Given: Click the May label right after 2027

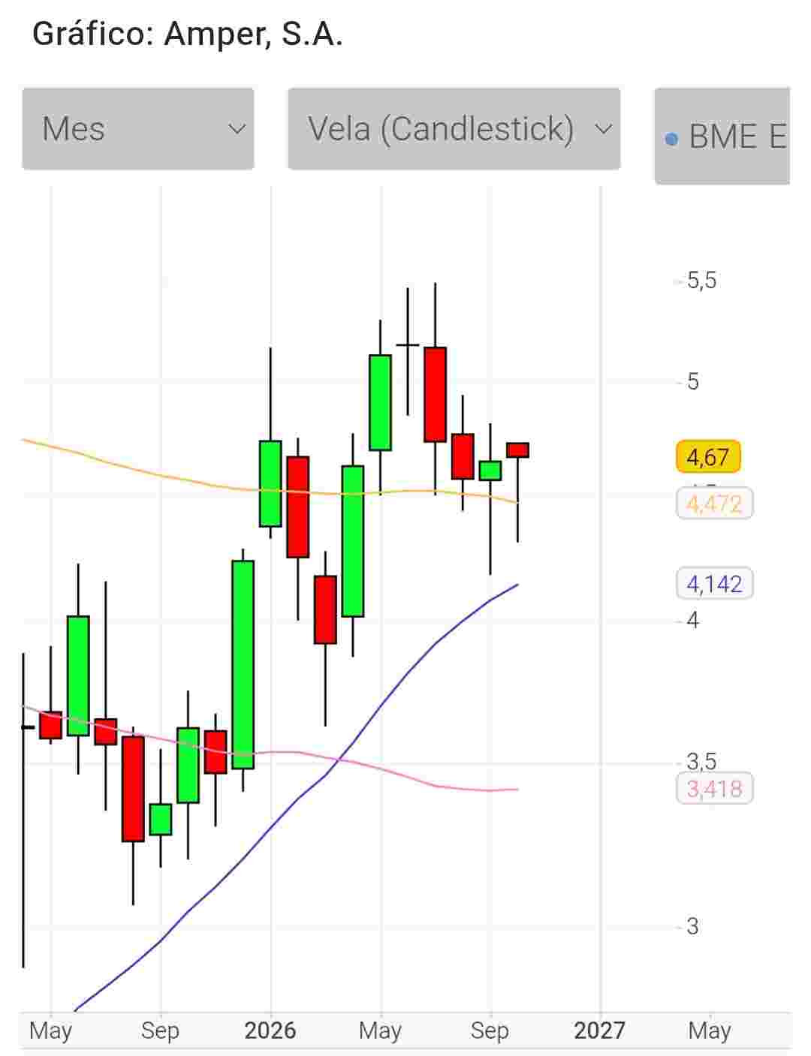Looking at the screenshot, I should click(710, 1031).
